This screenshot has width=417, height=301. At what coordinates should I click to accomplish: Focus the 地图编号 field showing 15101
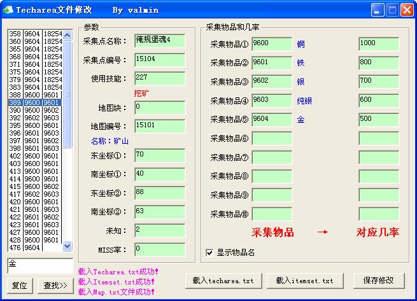click(159, 127)
